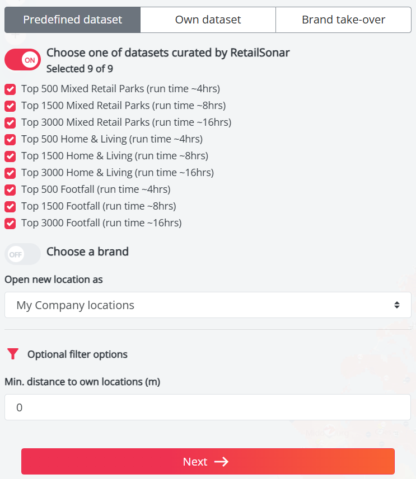Switch to the Own dataset tab

pyautogui.click(x=208, y=20)
